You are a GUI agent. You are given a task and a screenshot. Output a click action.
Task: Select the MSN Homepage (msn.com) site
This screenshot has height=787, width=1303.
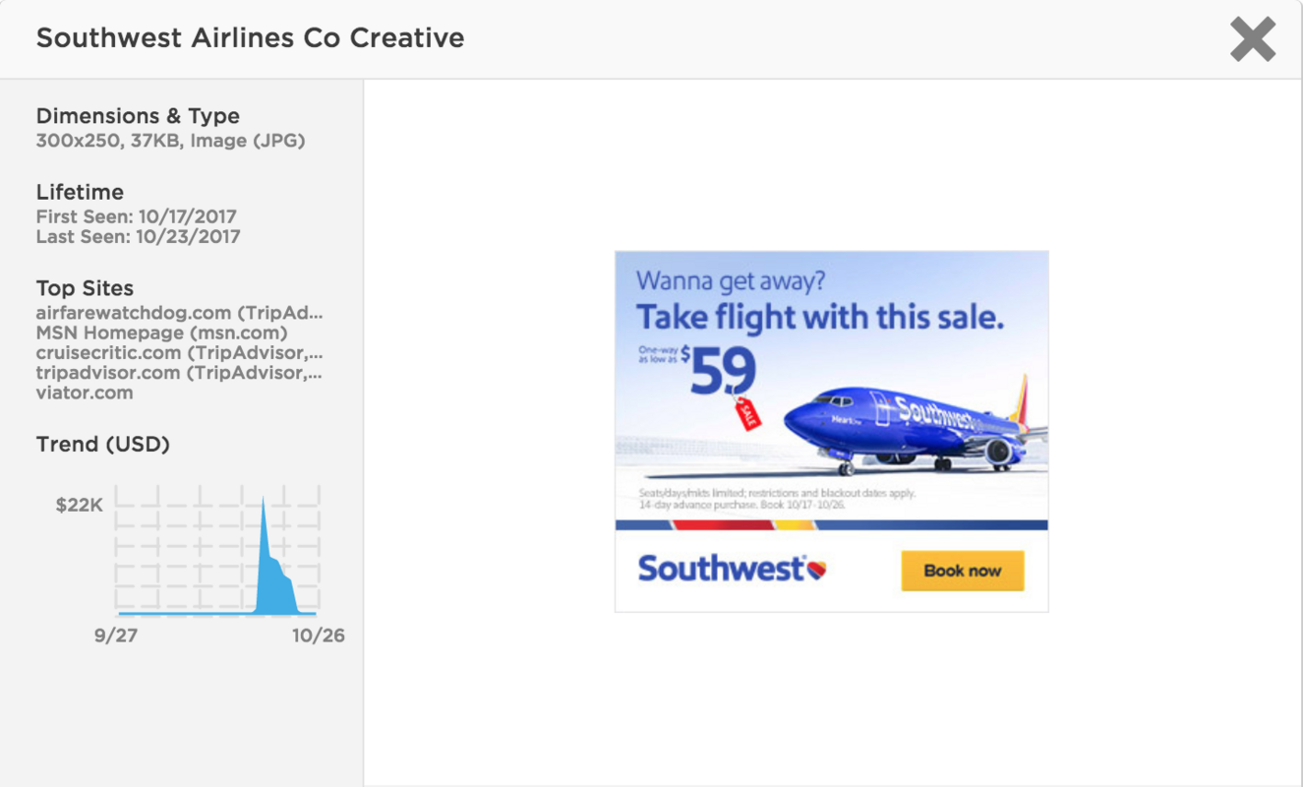(x=161, y=333)
